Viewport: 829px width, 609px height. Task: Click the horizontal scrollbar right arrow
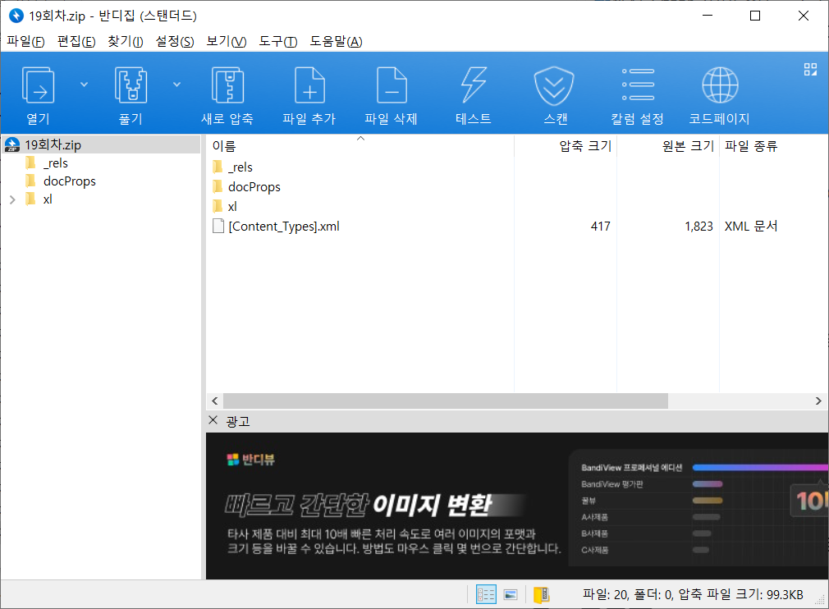818,401
